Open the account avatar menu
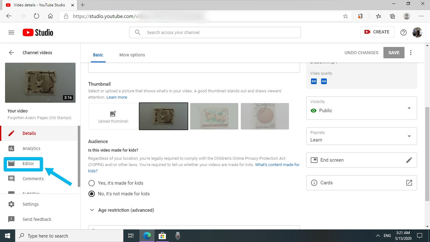This screenshot has width=430, height=242. tap(417, 32)
